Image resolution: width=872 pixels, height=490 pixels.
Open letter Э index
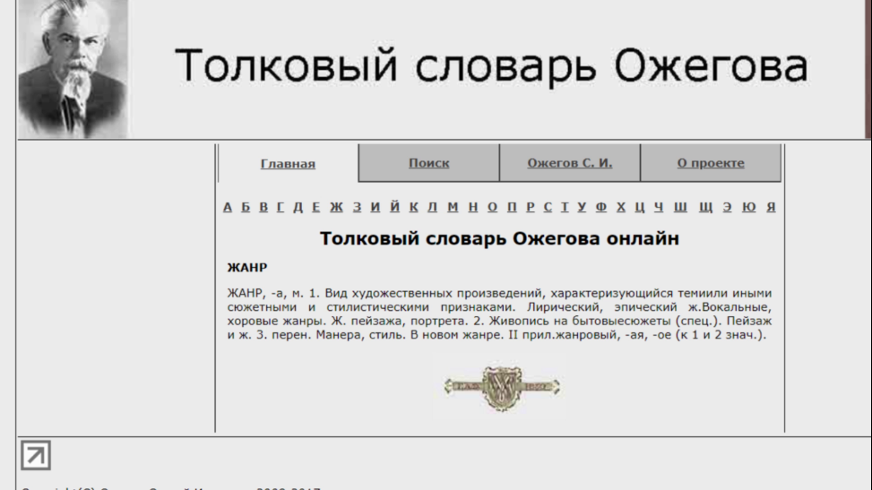(727, 207)
